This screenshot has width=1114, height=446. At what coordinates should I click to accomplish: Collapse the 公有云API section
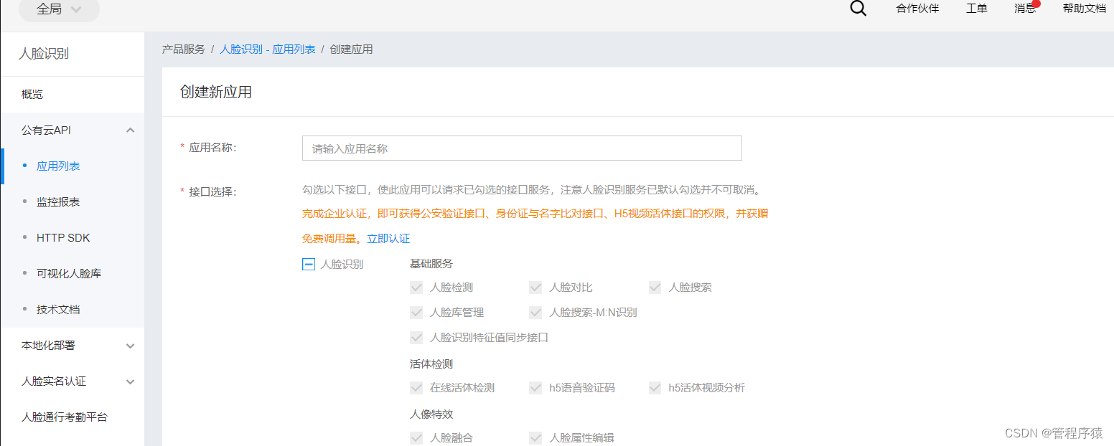[130, 131]
